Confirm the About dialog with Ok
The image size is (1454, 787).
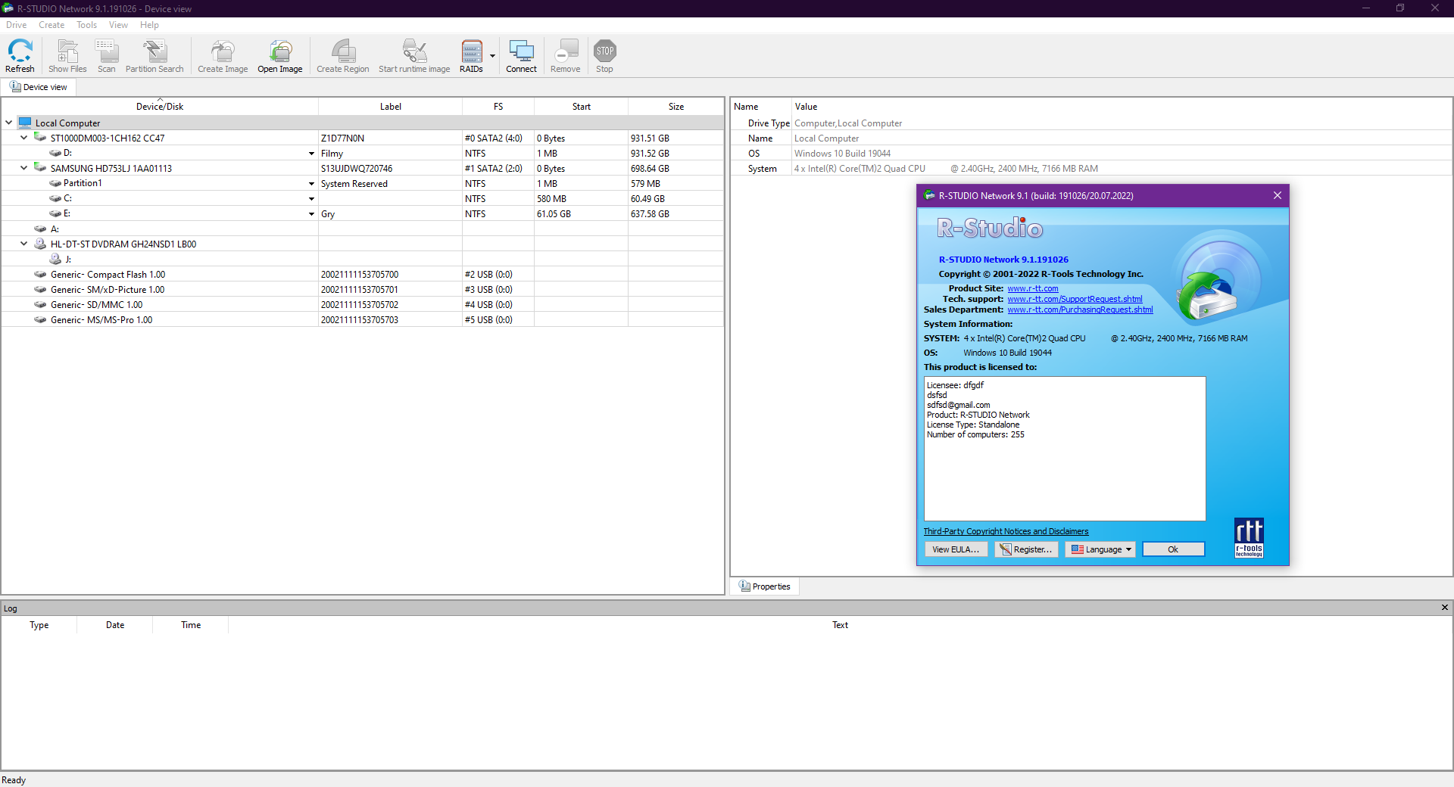pos(1173,549)
